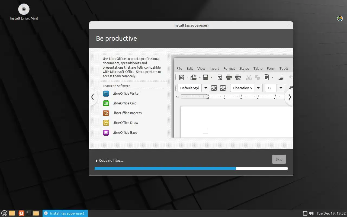This screenshot has width=347, height=217.
Task: Click the Default Styl paragraph style field
Action: pos(190,88)
